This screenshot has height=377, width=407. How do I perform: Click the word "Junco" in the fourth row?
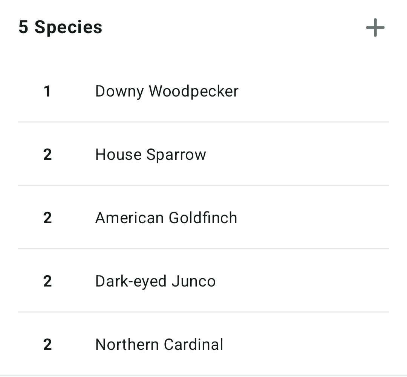click(x=193, y=281)
